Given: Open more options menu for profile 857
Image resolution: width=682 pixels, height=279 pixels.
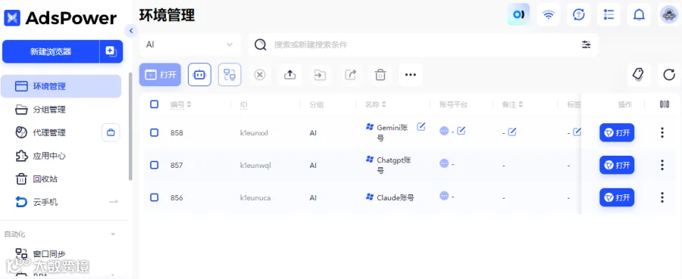Looking at the screenshot, I should (662, 165).
